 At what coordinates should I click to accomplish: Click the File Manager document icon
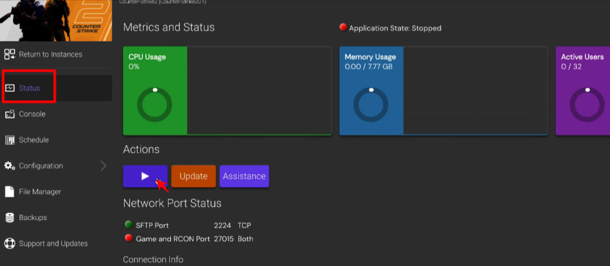coord(10,192)
